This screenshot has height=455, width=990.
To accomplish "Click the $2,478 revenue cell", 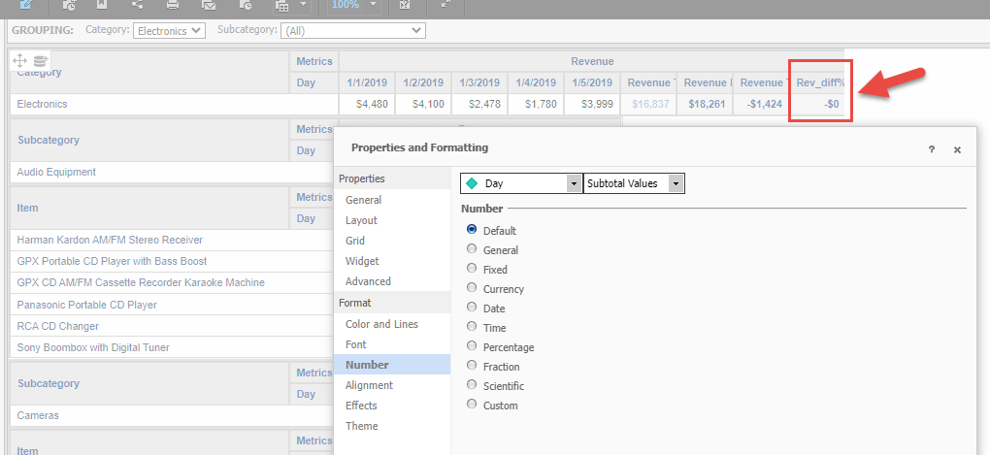I will pos(479,104).
